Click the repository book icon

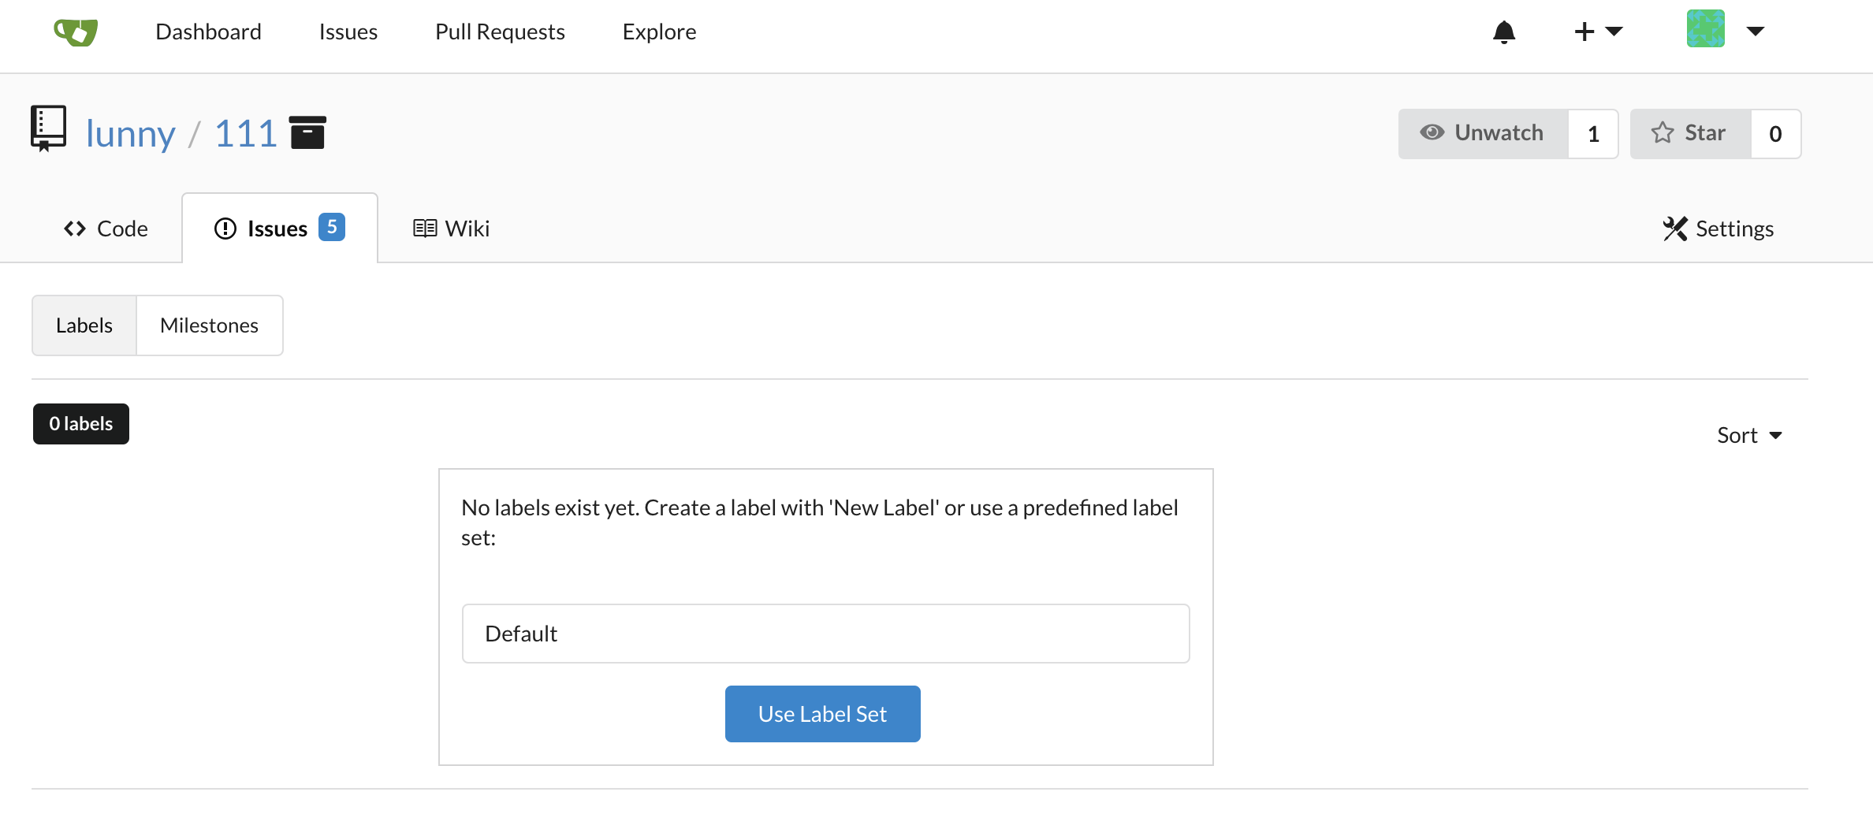click(48, 128)
